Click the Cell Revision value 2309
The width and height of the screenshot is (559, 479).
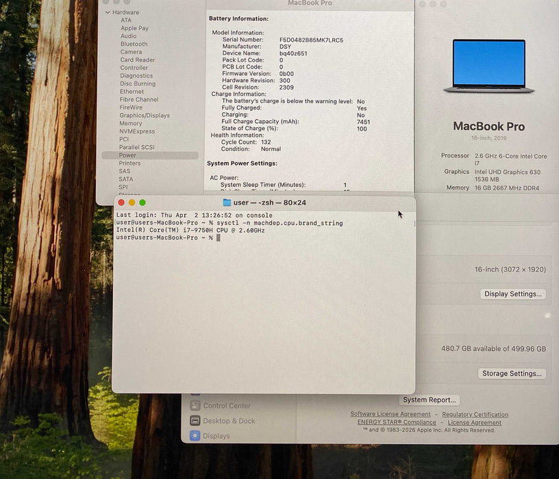(286, 88)
